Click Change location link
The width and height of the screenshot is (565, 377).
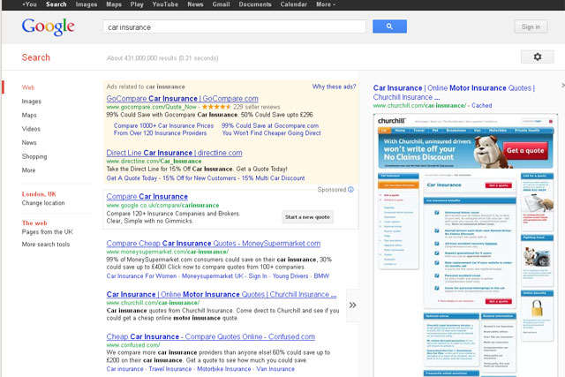[x=43, y=203]
